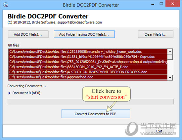The width and height of the screenshot is (182, 140).
Task: Minimize the Birdie DOC2PDF Converter window
Action: coord(153,4)
